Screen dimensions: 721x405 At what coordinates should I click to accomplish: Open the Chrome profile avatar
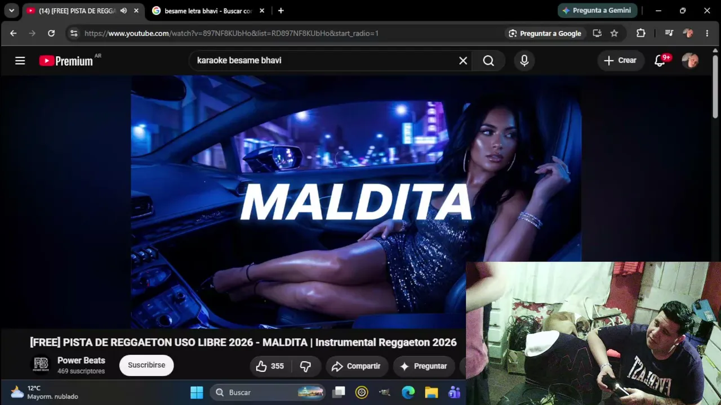688,33
